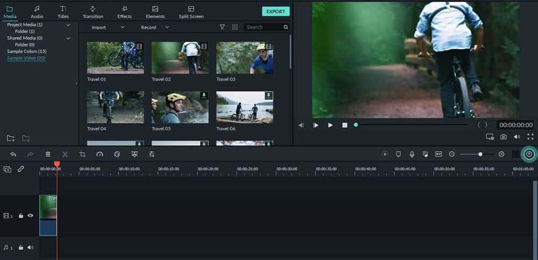
Task: Mute audio track 1 speaker icon
Action: click(x=30, y=248)
